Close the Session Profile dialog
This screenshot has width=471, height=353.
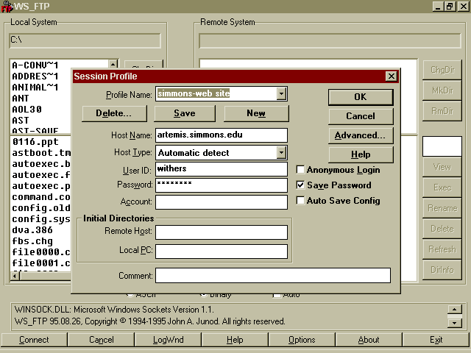[391, 76]
